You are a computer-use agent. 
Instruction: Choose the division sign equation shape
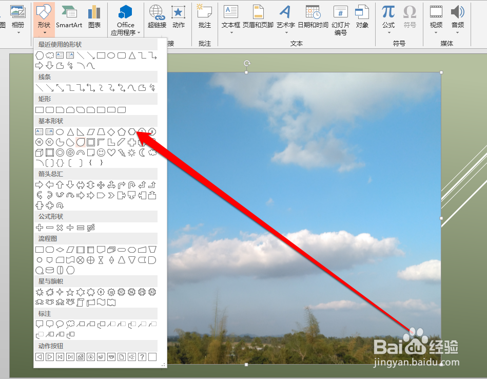pos(70,228)
